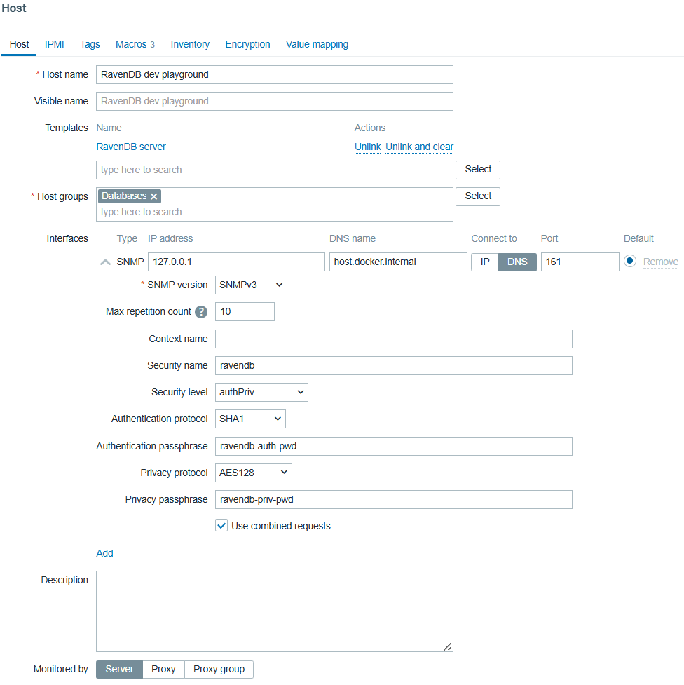Unlink the RavenDB server template

[x=368, y=147]
